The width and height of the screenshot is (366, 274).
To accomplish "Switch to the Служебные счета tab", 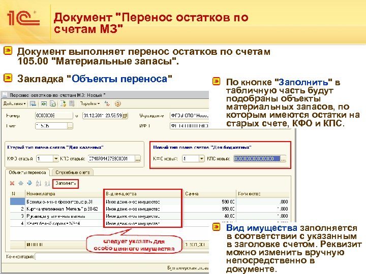I will (x=73, y=173).
